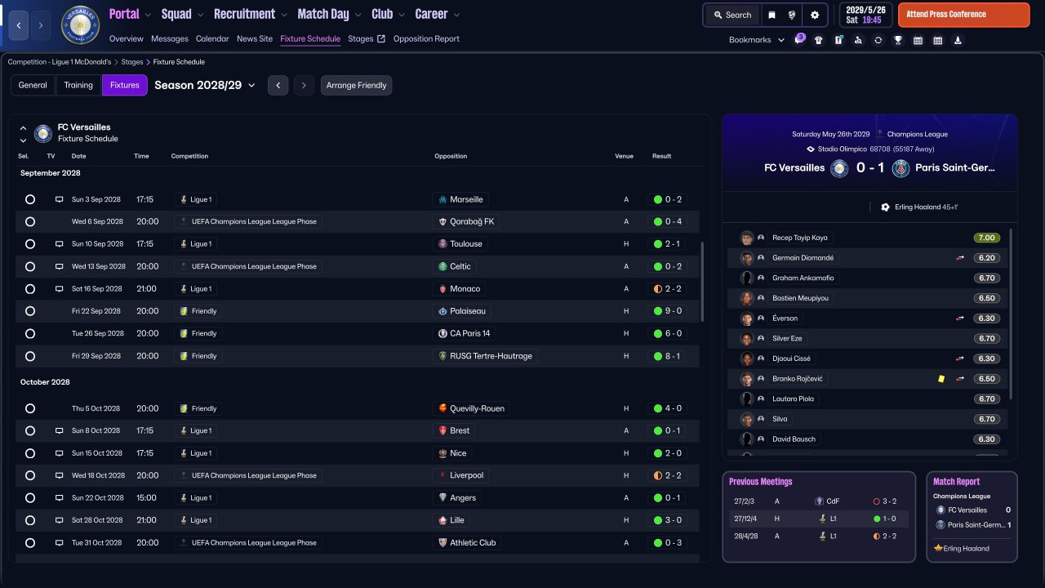The height and width of the screenshot is (588, 1045).
Task: Select the Monaco fixture radio button
Action: point(30,289)
